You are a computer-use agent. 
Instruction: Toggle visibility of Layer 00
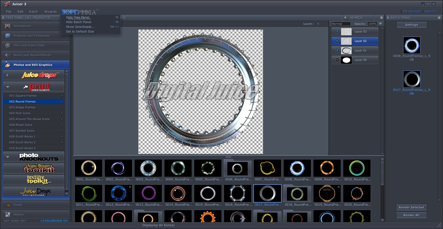coord(337,60)
